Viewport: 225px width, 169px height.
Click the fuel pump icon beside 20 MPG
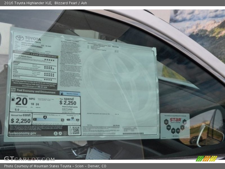click(13, 99)
